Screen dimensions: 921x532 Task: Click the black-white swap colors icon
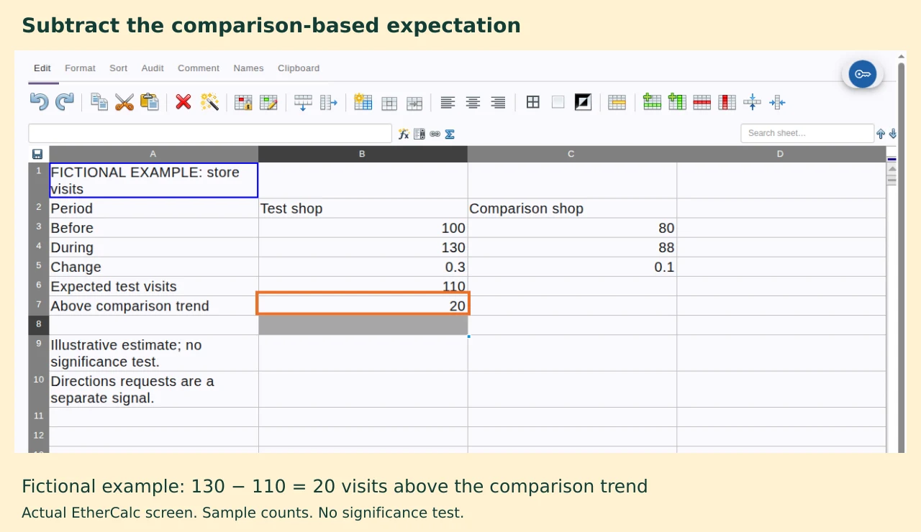(x=583, y=102)
